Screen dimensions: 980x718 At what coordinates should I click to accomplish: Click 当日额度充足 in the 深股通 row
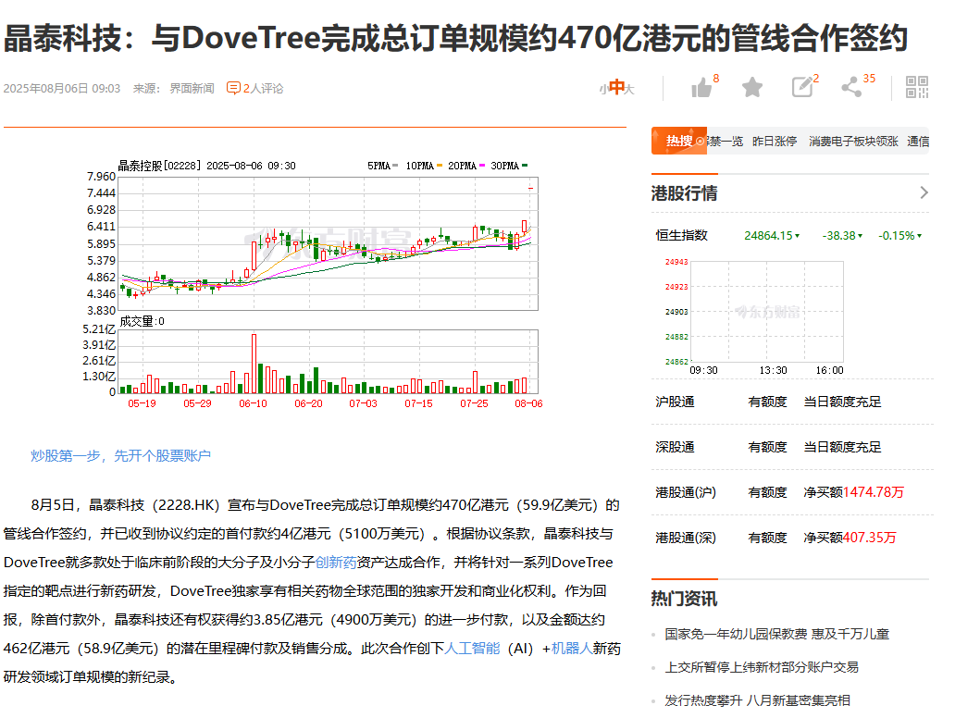tap(842, 447)
